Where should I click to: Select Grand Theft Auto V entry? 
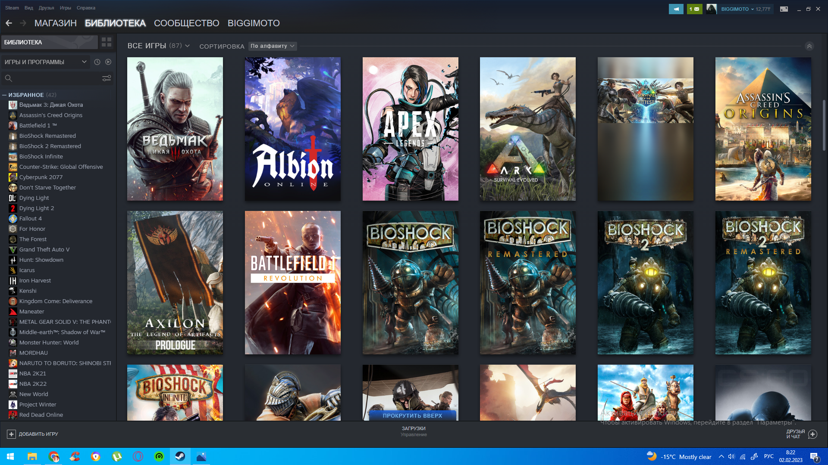click(44, 249)
